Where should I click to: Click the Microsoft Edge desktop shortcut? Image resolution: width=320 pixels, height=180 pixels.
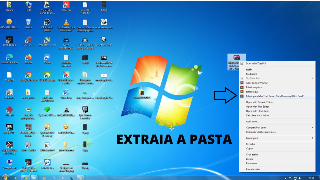9,59
